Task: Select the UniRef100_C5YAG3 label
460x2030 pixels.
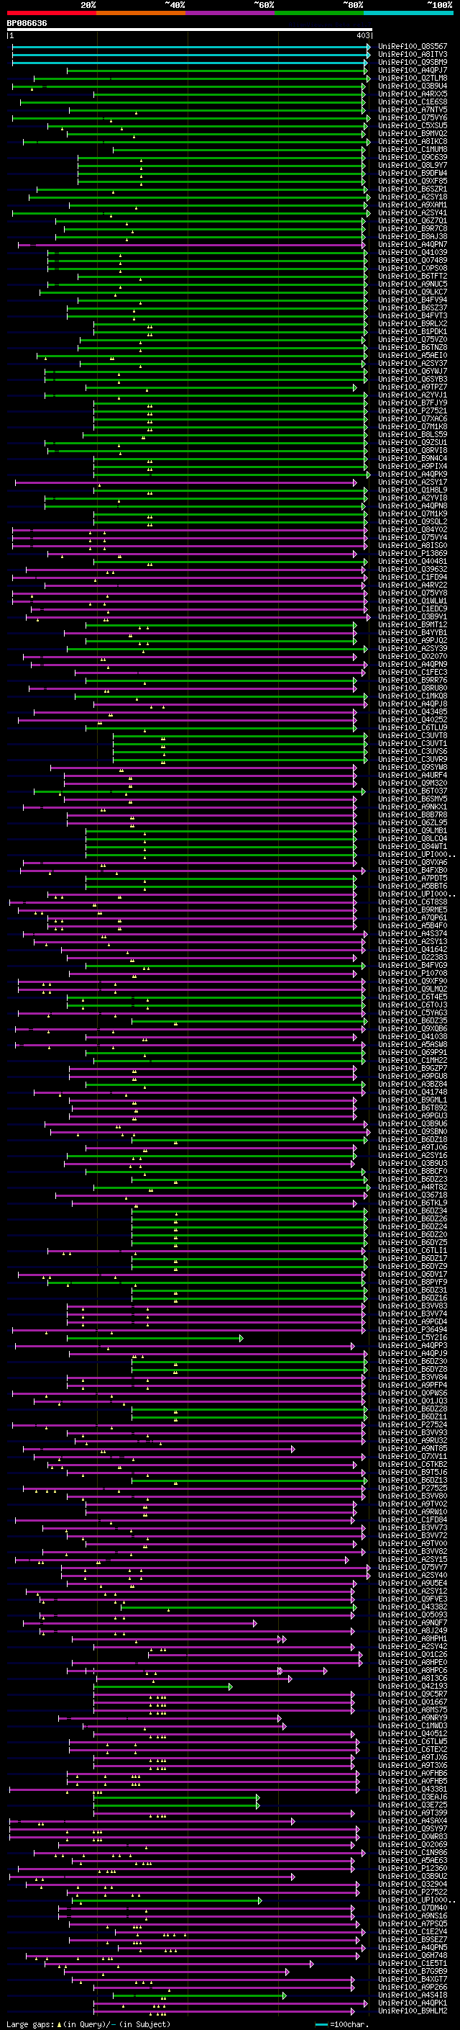Action: (x=413, y=1012)
